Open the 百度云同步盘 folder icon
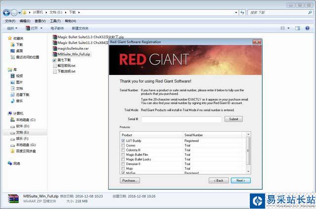 tap(12, 151)
